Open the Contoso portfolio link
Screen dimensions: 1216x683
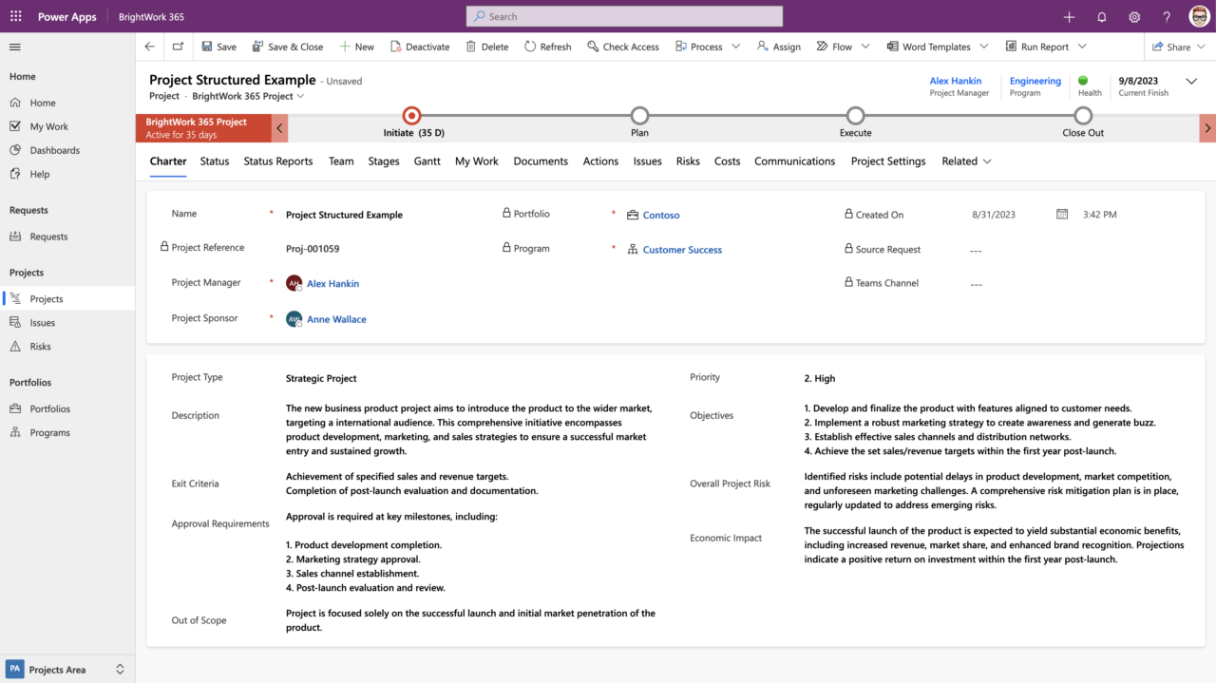coord(661,215)
